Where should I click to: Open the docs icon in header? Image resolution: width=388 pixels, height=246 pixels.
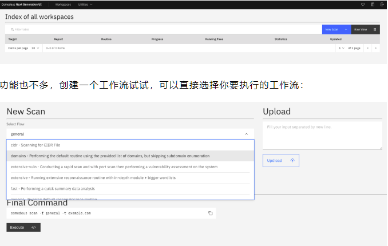pos(373,4)
